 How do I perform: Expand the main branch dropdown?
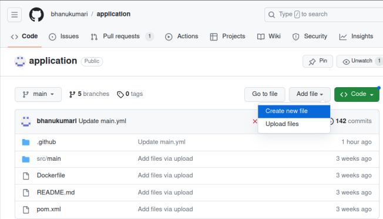click(x=38, y=94)
